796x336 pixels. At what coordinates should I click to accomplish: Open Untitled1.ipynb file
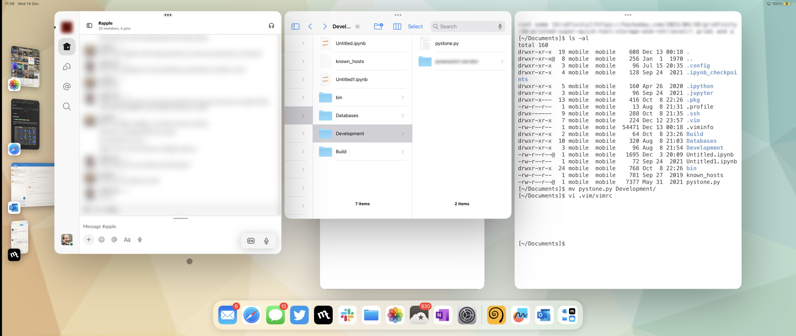click(362, 79)
